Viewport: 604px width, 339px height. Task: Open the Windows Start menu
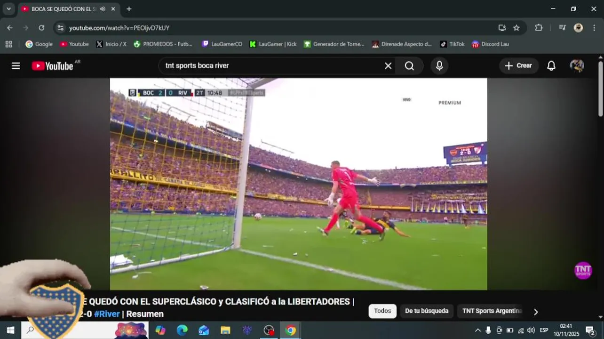(10, 330)
